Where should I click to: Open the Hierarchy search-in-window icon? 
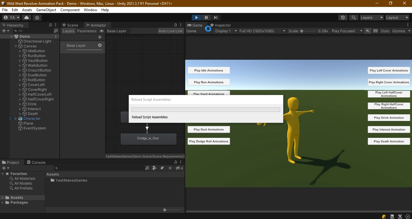[56, 31]
